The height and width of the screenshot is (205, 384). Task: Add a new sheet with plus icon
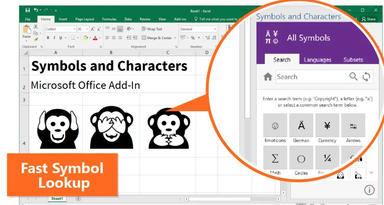pyautogui.click(x=78, y=199)
